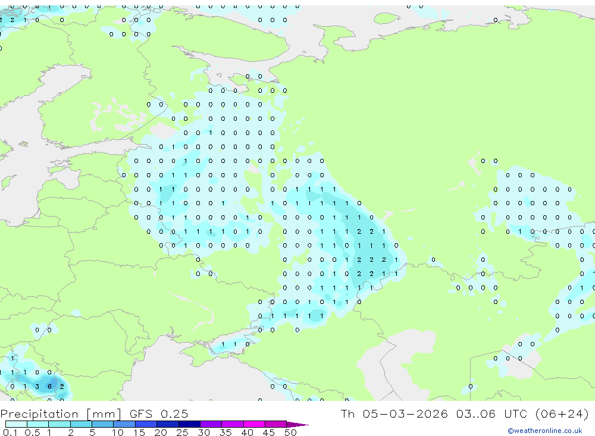The height and width of the screenshot is (436, 595).
Task: Click the 20–25 mm dark blue swatch
Action: click(167, 424)
